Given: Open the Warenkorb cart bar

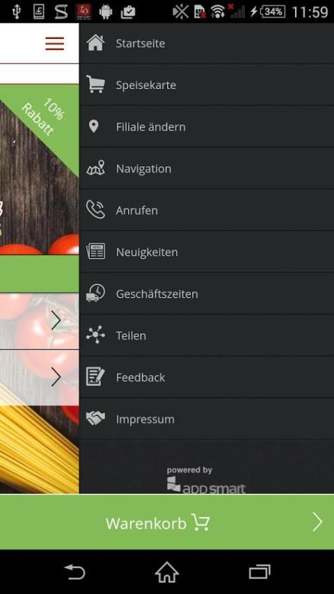Looking at the screenshot, I should [x=167, y=522].
